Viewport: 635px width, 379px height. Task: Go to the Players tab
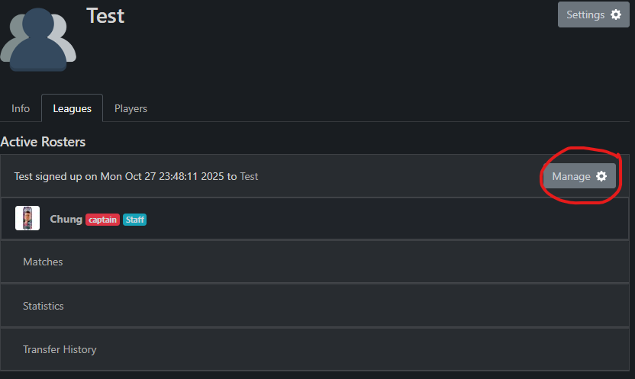tap(131, 108)
